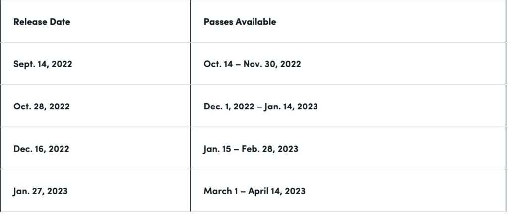This screenshot has height=214, width=508.
Task: Click the 'Dec. 1, 2022' pass start date
Action: (x=228, y=107)
